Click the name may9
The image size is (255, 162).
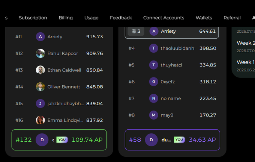tap(167, 115)
